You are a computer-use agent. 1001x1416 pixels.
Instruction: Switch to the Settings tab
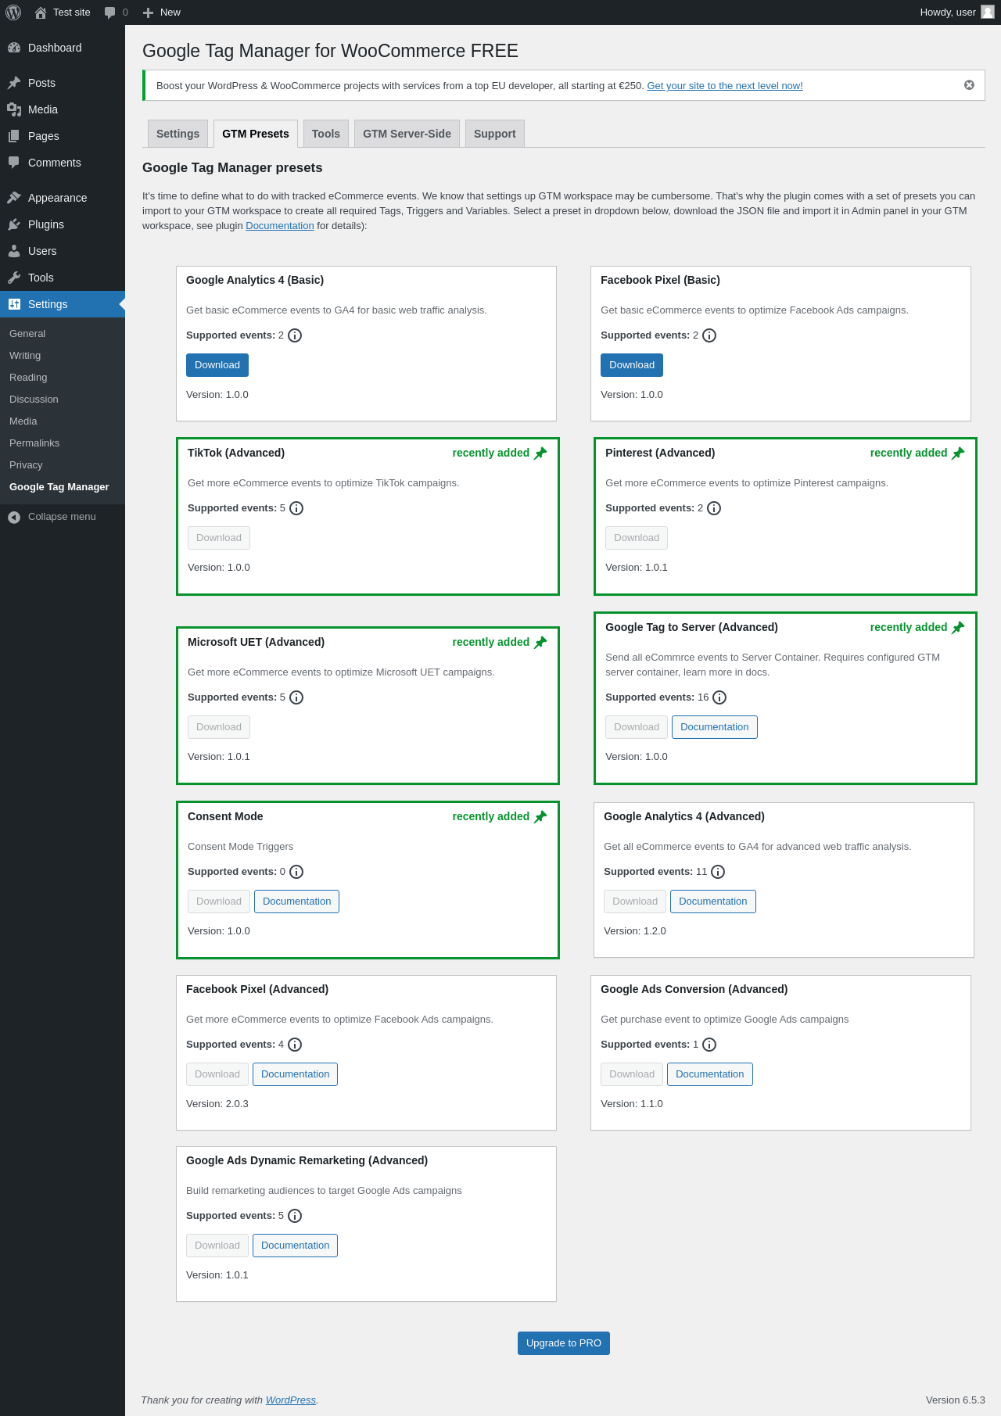(x=178, y=134)
